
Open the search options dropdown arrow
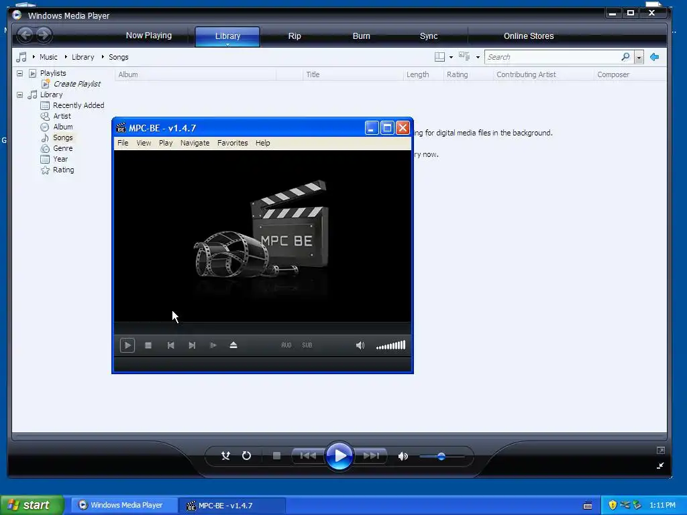(639, 58)
